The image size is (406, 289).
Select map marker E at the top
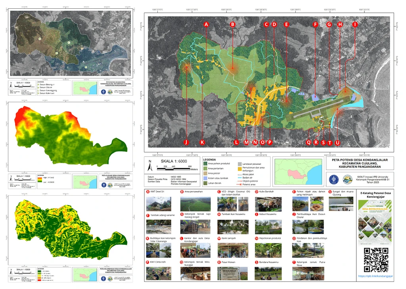(286, 24)
